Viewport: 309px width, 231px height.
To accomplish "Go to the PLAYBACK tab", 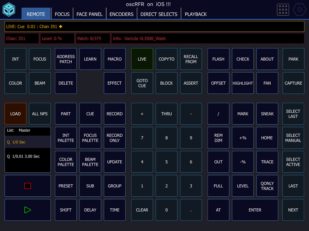I will point(196,14).
